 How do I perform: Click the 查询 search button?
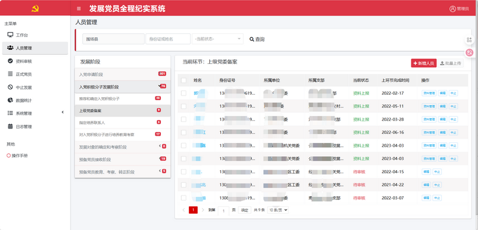[257, 39]
